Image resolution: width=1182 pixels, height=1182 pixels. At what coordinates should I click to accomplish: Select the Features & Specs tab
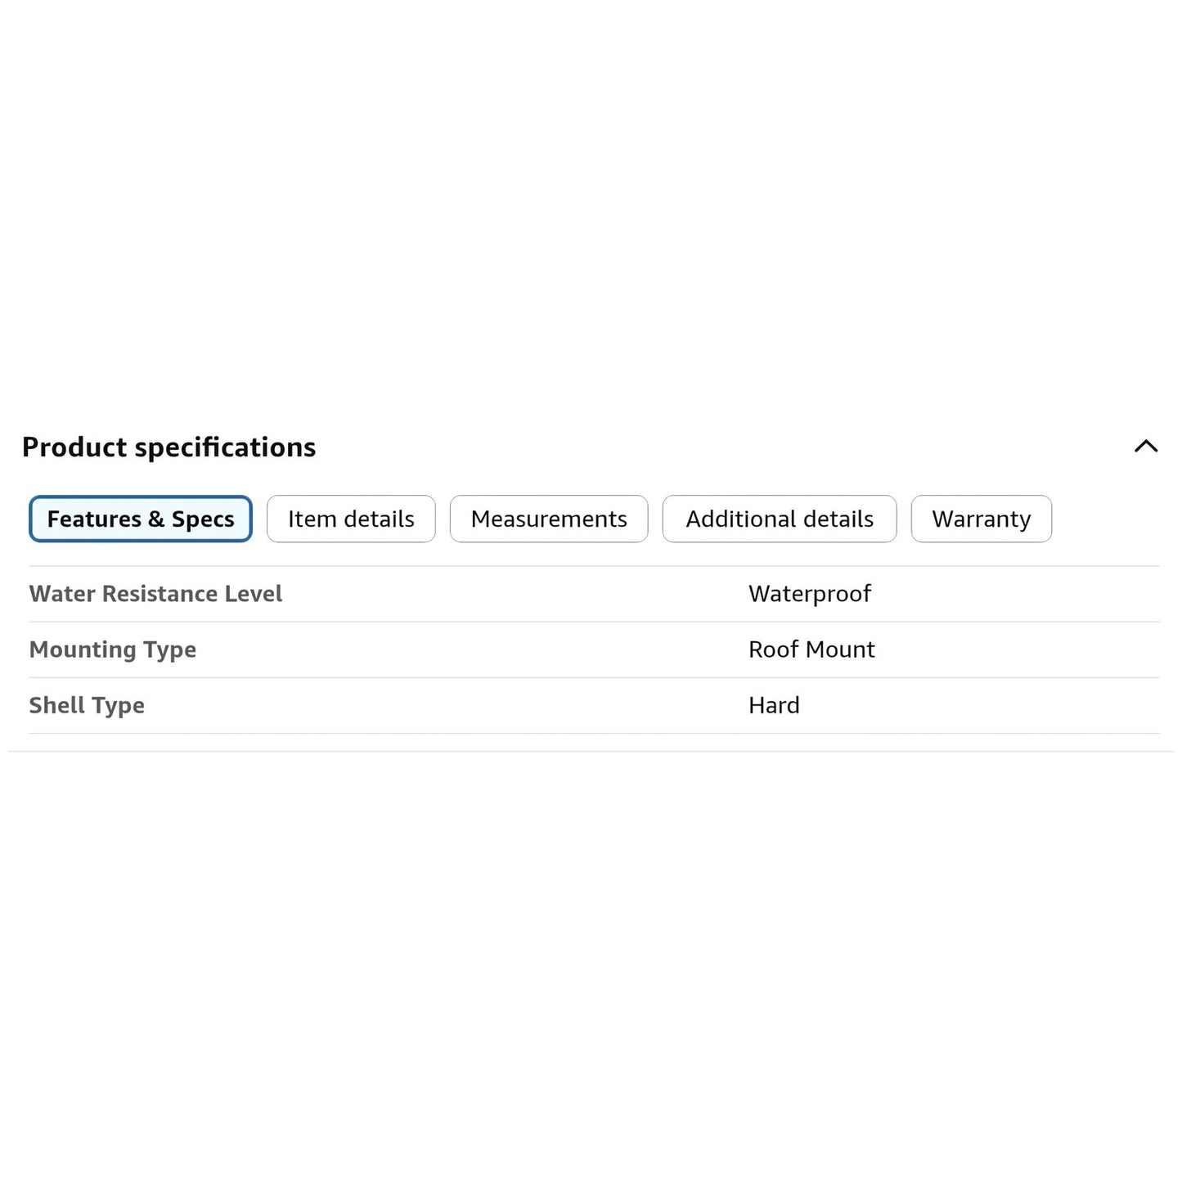(141, 519)
